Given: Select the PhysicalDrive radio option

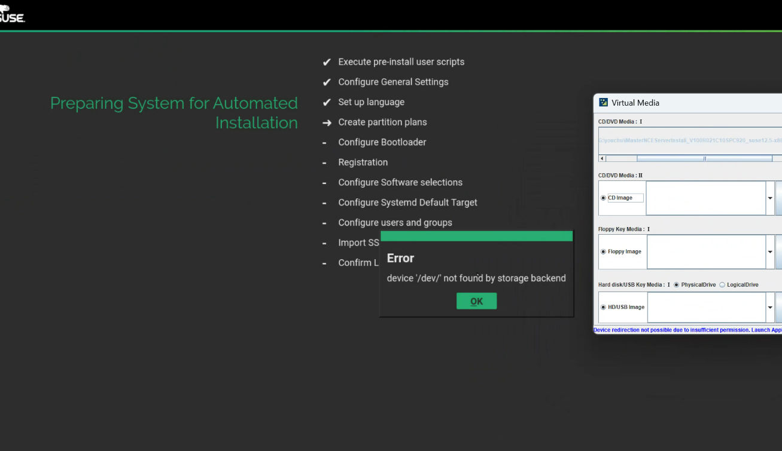Looking at the screenshot, I should pyautogui.click(x=676, y=285).
